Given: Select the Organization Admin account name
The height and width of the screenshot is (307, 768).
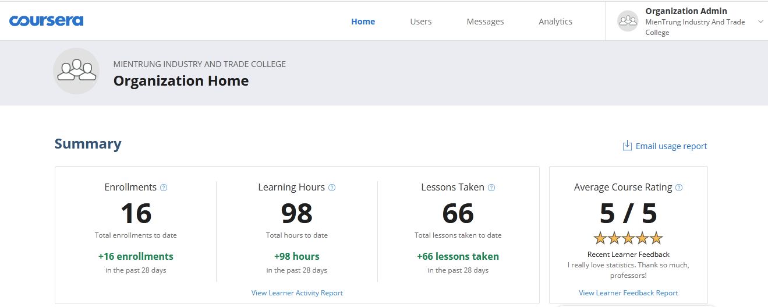Looking at the screenshot, I should pyautogui.click(x=686, y=11).
